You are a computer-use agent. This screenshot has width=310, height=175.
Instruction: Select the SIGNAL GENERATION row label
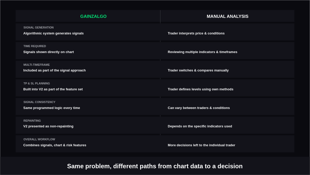tap(38, 27)
